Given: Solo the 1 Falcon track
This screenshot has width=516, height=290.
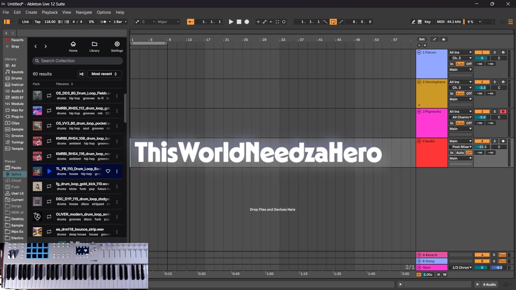Looking at the screenshot, I should pyautogui.click(x=495, y=52).
